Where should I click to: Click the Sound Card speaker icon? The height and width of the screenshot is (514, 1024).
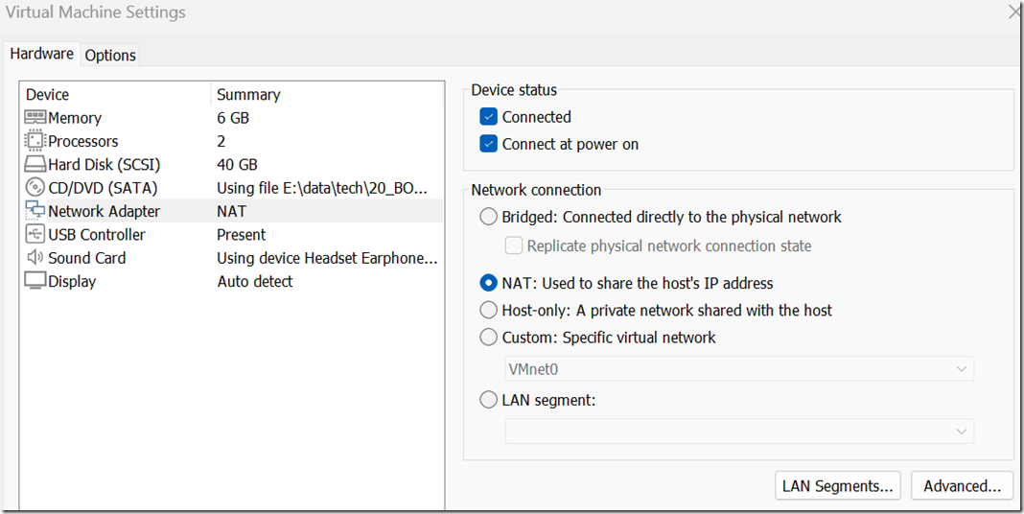click(x=35, y=258)
